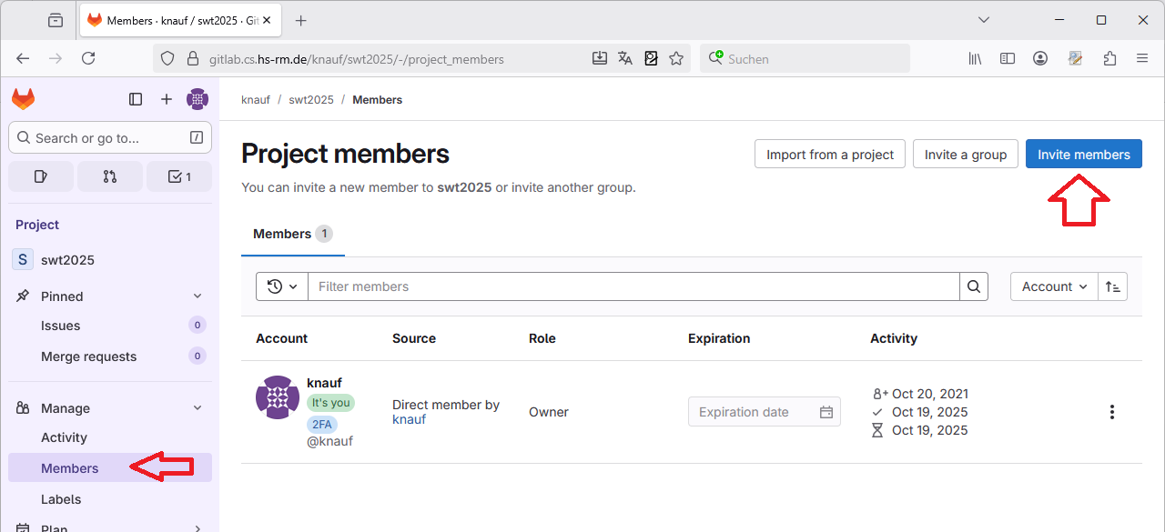Open the user avatar menu in sidebar
The image size is (1165, 532).
[x=198, y=99]
